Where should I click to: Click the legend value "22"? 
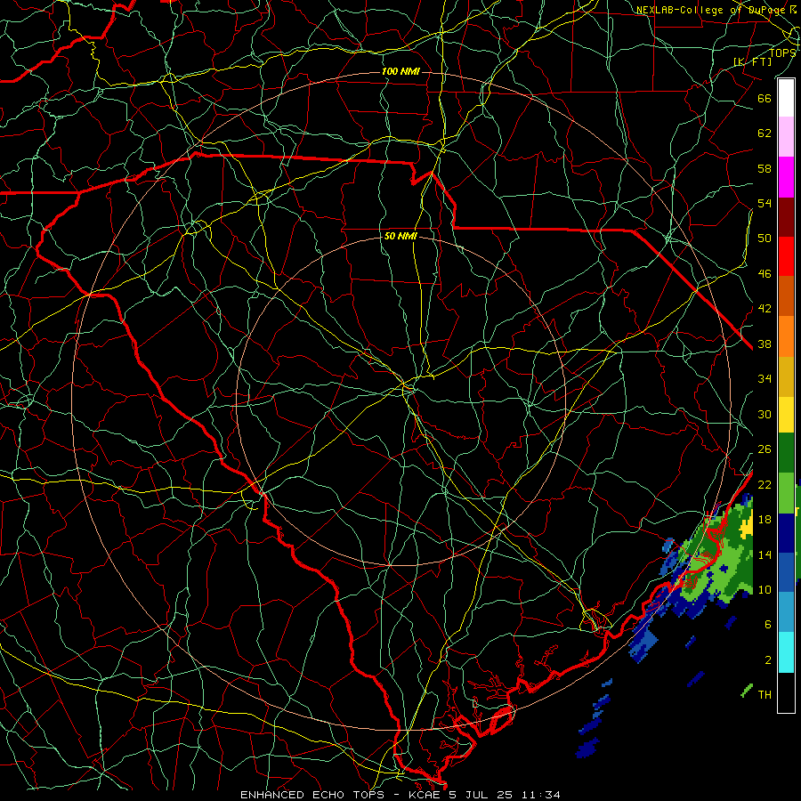click(765, 484)
